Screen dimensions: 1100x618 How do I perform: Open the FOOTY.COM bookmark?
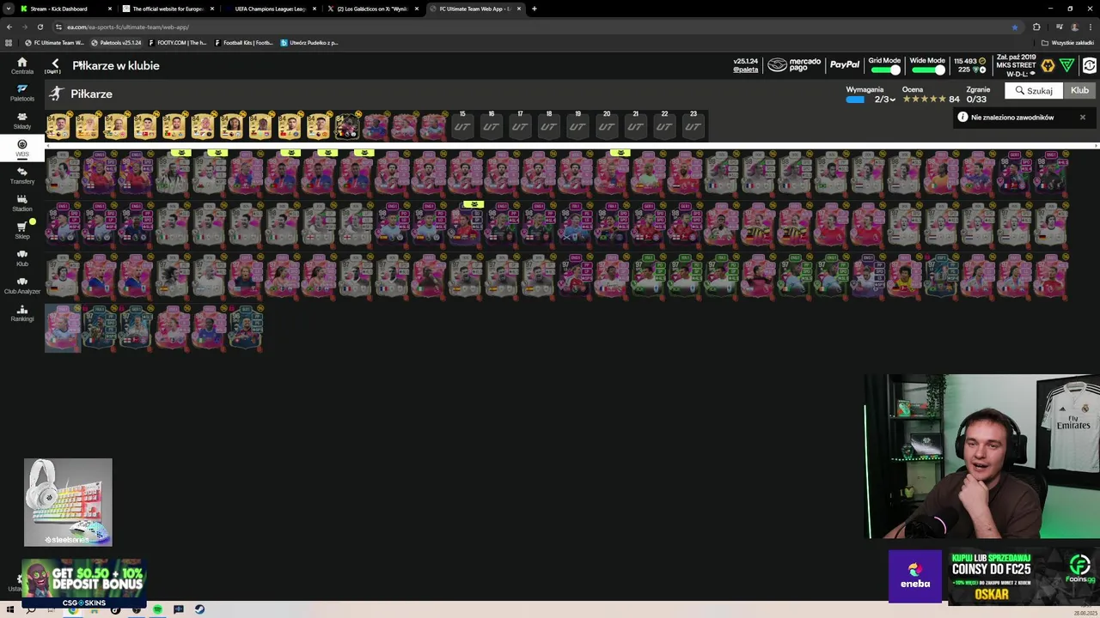point(178,42)
